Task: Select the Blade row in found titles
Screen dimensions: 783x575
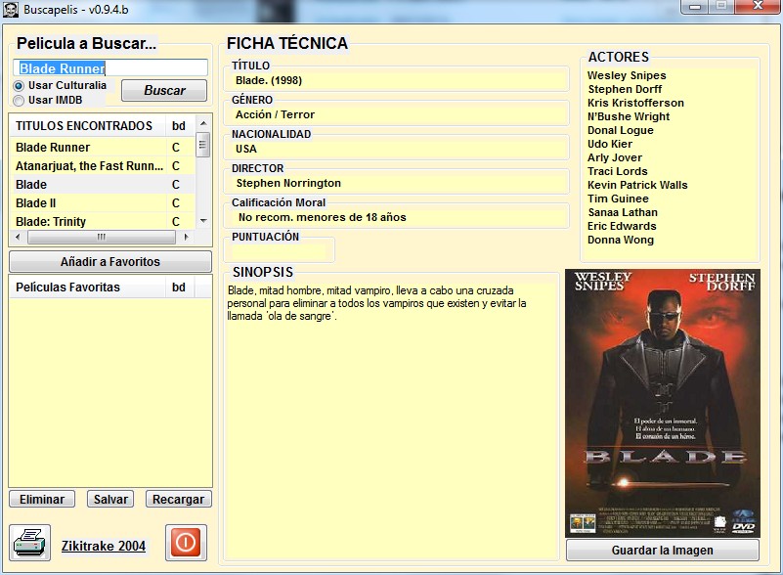Action: (103, 185)
